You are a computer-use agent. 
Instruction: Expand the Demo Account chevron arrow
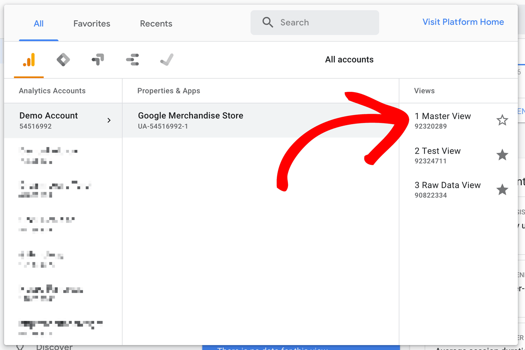[x=109, y=120]
